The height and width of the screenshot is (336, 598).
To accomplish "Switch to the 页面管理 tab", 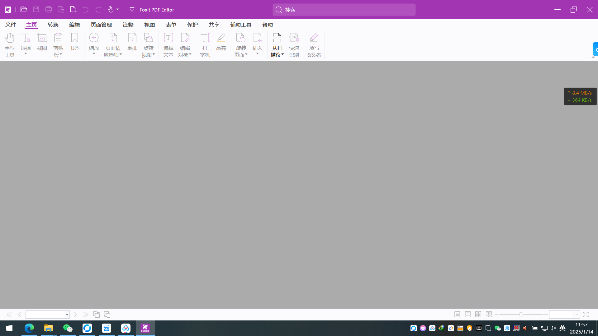I will (101, 25).
